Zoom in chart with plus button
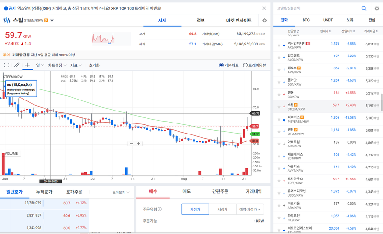The height and width of the screenshot is (234, 383). pos(138,144)
